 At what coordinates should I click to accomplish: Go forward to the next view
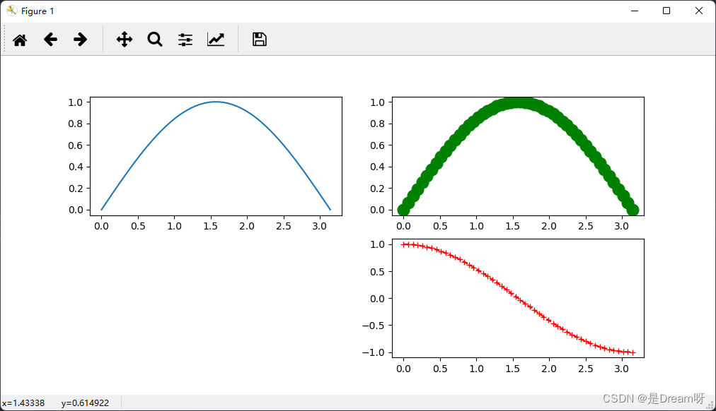81,40
